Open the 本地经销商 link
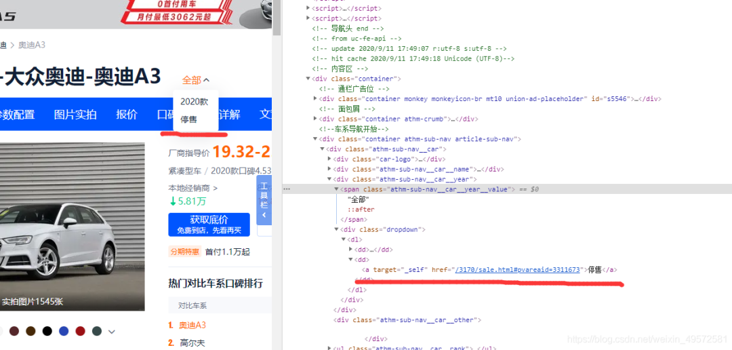732x350 pixels. coord(192,189)
